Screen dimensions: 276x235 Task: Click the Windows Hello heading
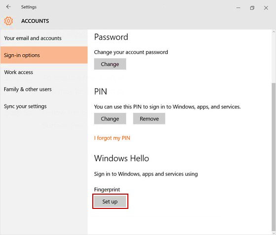point(121,158)
